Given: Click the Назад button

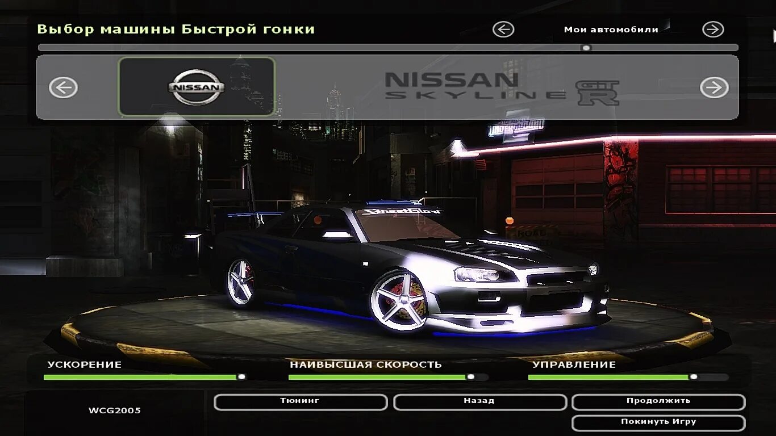Looking at the screenshot, I should pyautogui.click(x=479, y=402).
